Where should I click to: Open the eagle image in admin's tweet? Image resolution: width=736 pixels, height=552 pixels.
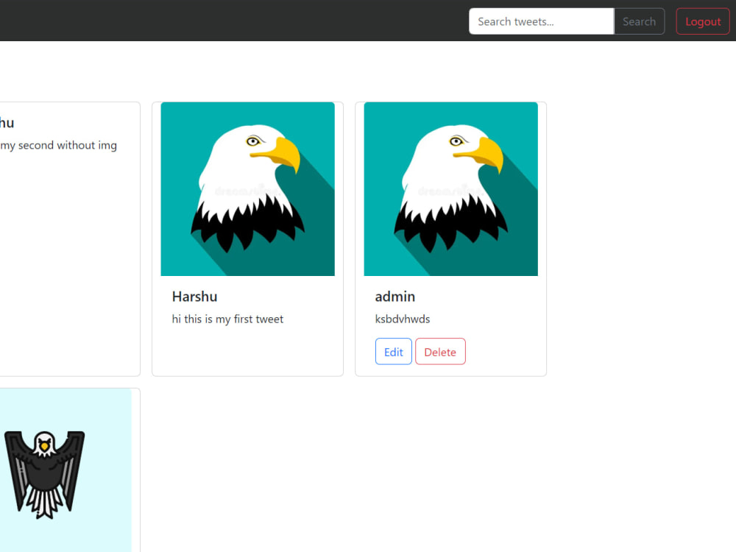pos(451,189)
